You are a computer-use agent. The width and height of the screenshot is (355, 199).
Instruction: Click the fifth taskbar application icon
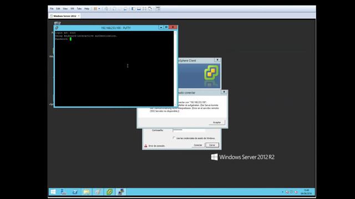click(98, 192)
